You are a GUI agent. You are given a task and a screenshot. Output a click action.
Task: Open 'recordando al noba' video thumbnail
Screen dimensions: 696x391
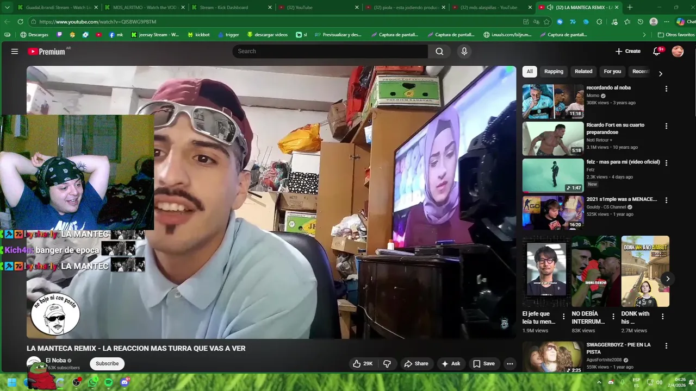pyautogui.click(x=553, y=101)
